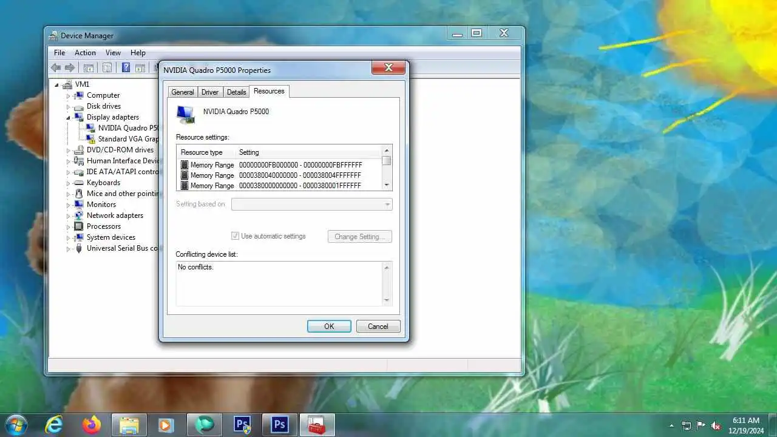Click the network status icon in system tray
Viewport: 777px width, 437px height.
[x=687, y=425]
